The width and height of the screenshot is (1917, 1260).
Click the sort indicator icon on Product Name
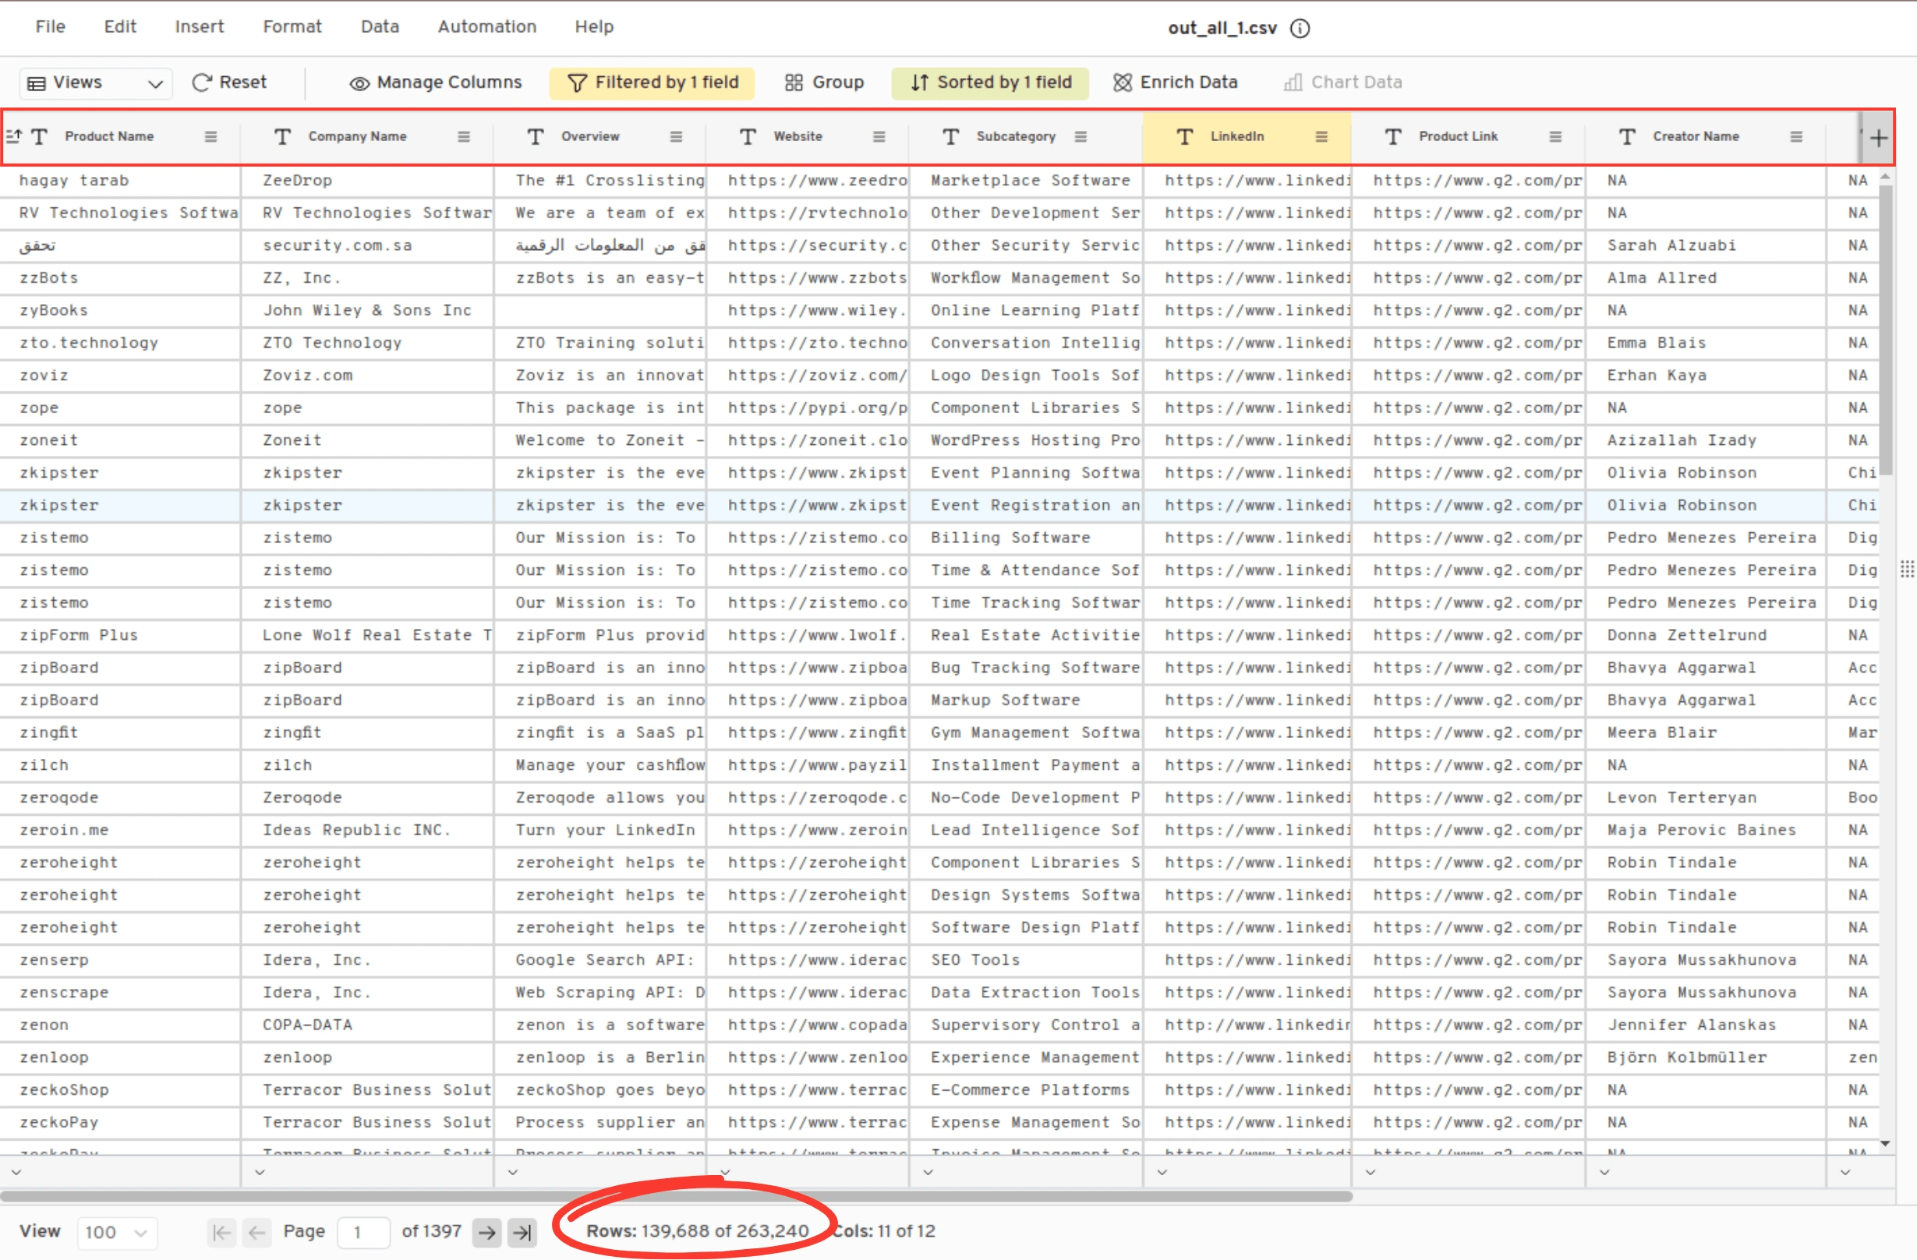tap(14, 136)
